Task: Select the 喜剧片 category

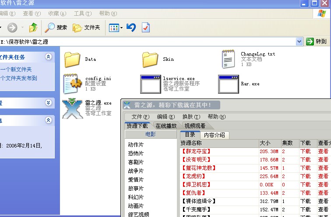Action: (x=136, y=162)
